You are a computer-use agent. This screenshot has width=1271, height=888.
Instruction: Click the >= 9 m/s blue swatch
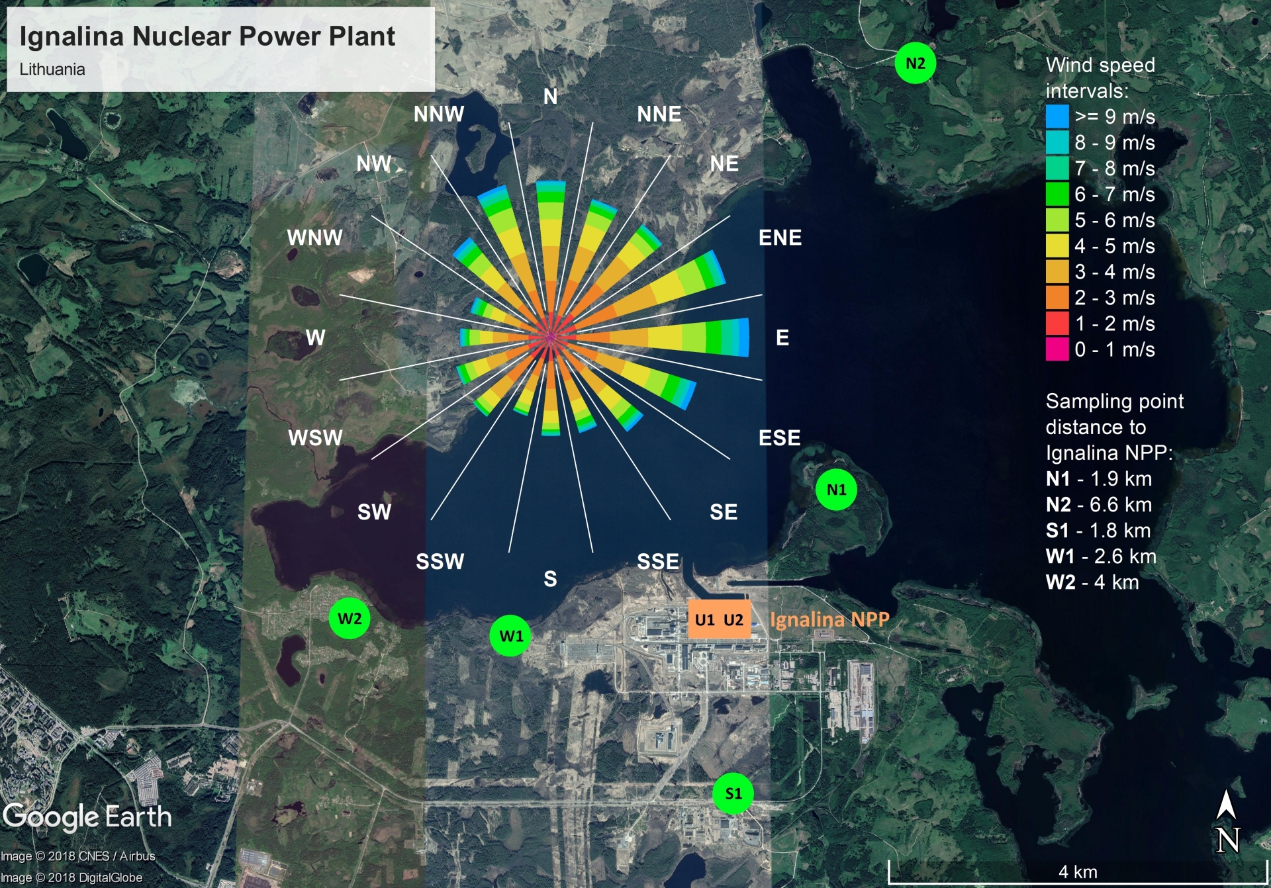(x=1057, y=116)
